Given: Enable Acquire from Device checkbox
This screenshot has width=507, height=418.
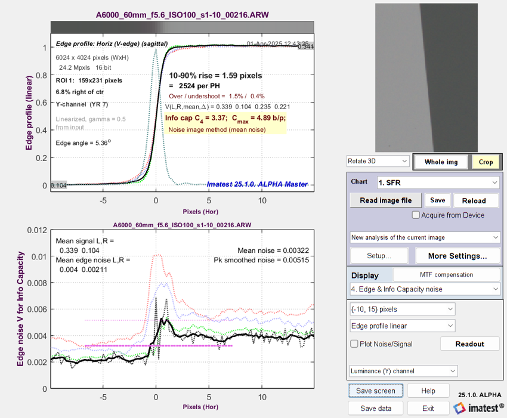Looking at the screenshot, I should pos(416,215).
